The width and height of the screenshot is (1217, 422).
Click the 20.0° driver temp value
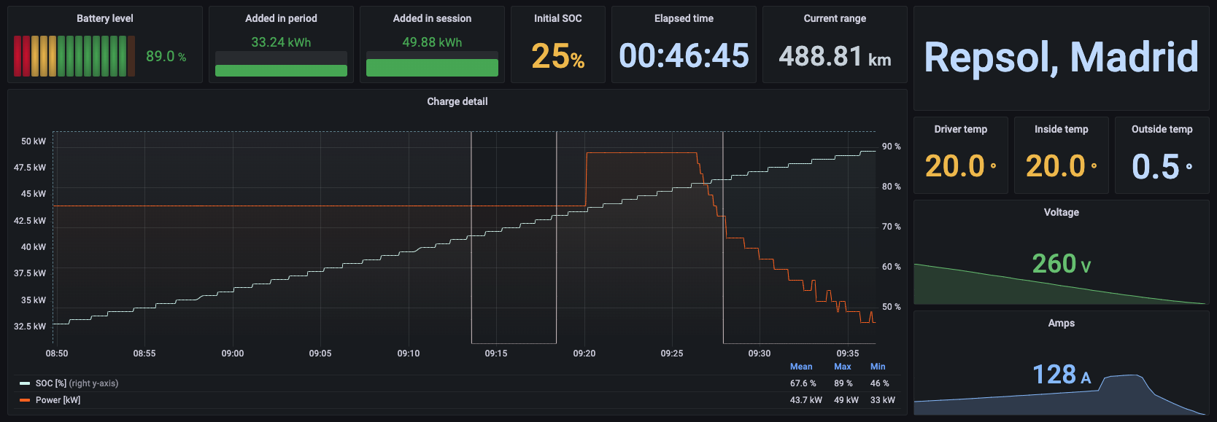click(960, 166)
